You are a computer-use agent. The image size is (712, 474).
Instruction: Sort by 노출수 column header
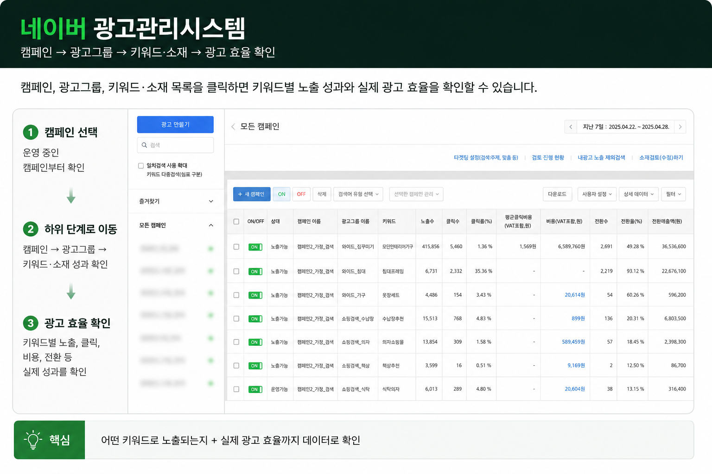(x=427, y=222)
